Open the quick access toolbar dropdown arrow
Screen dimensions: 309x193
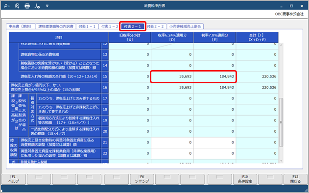coord(47,6)
